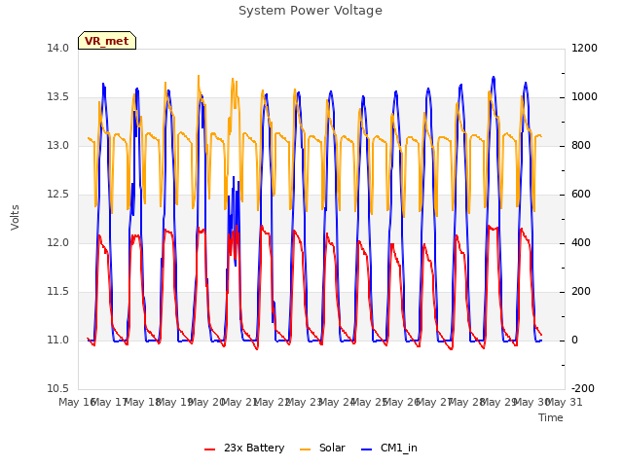Click the May 23 date label
Image resolution: width=623 pixels, height=467 pixels.
tap(305, 402)
